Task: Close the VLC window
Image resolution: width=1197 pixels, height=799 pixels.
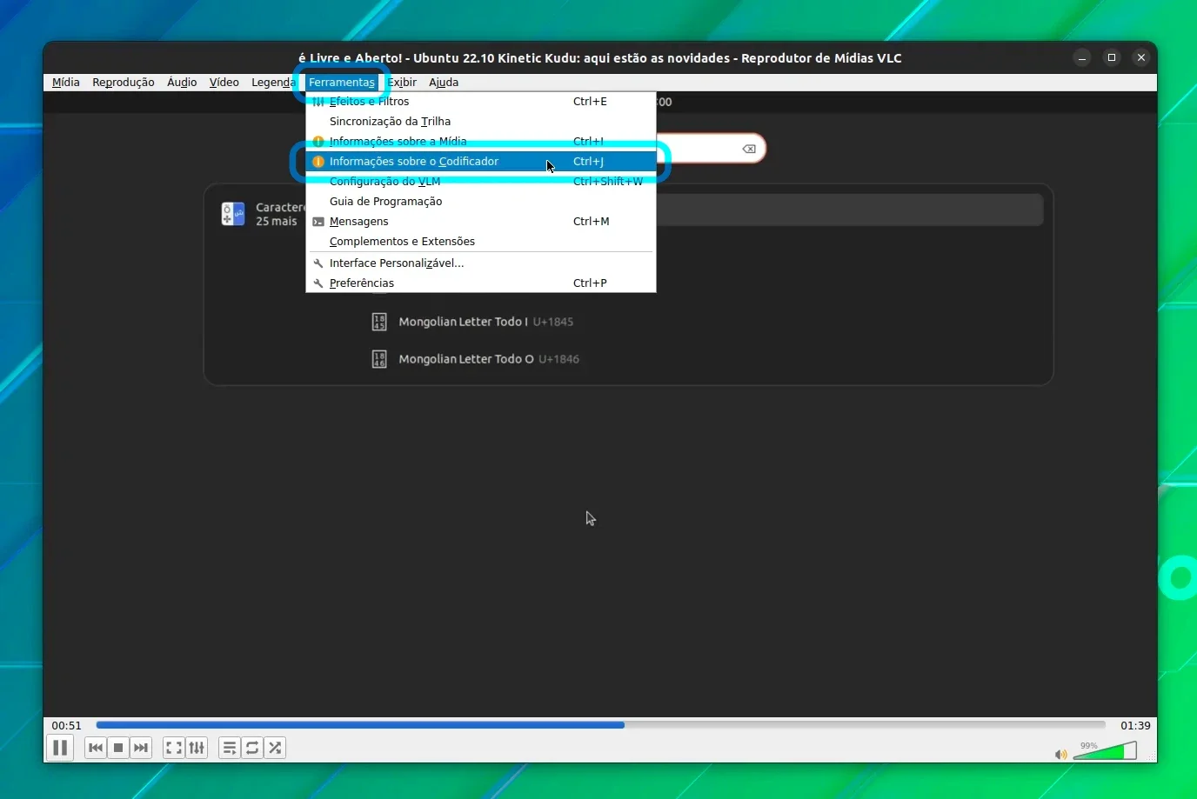Action: pyautogui.click(x=1141, y=57)
